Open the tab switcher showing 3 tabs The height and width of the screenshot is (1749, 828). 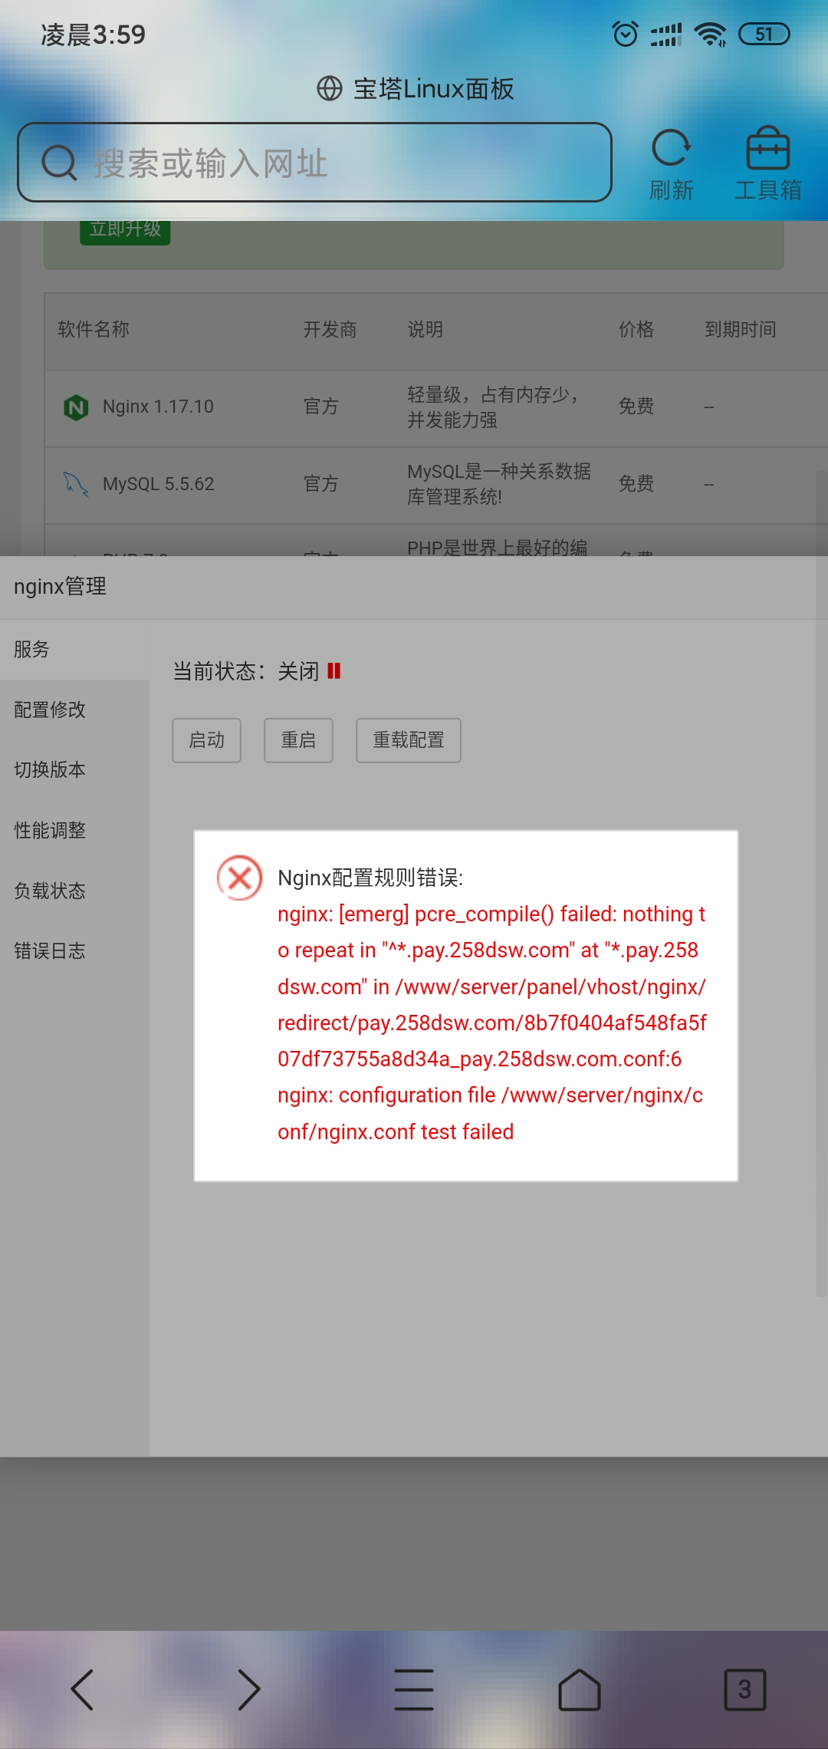(745, 1689)
